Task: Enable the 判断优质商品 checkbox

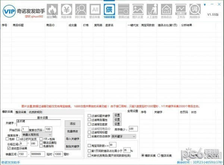Action: (x=89, y=155)
